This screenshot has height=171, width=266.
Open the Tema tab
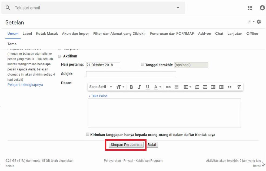(12, 44)
